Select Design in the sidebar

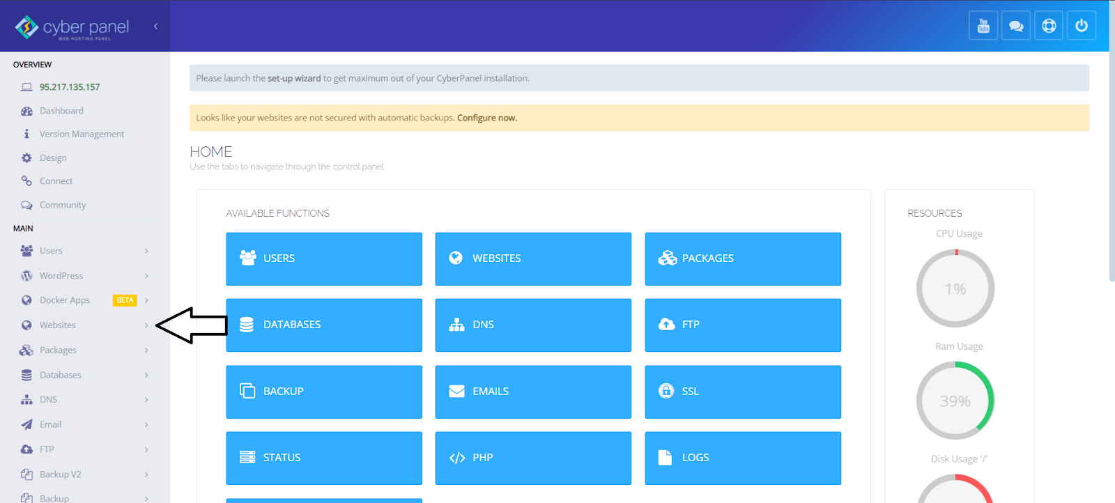(x=53, y=158)
